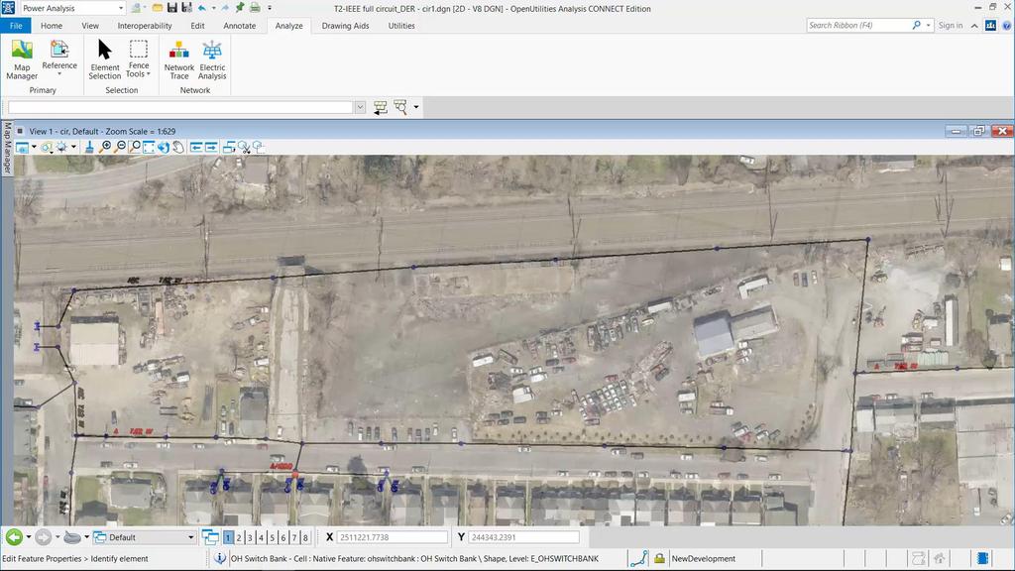Click the ribbon search magnifier icon
Image resolution: width=1015 pixels, height=571 pixels.
click(x=916, y=25)
